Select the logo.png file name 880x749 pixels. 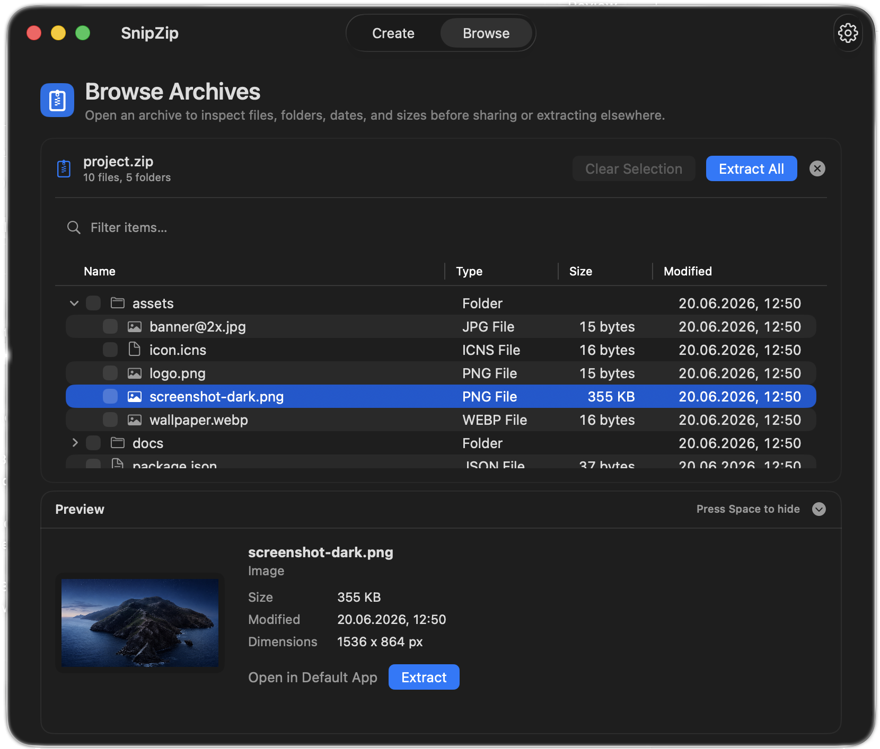178,373
